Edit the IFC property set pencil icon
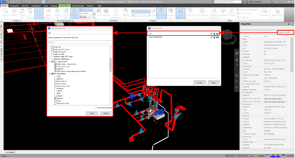The width and height of the screenshot is (295, 158). pos(211,34)
